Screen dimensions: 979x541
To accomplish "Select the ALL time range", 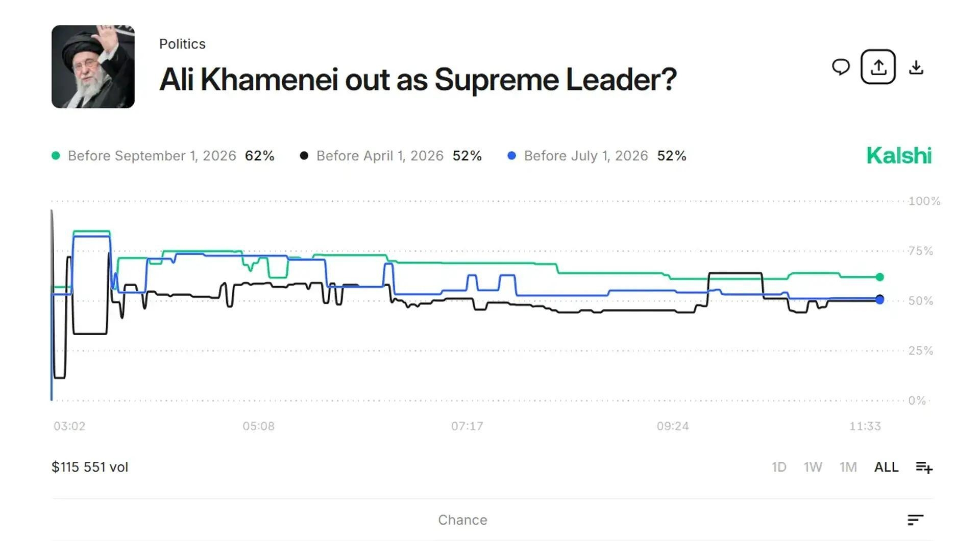I will click(886, 467).
